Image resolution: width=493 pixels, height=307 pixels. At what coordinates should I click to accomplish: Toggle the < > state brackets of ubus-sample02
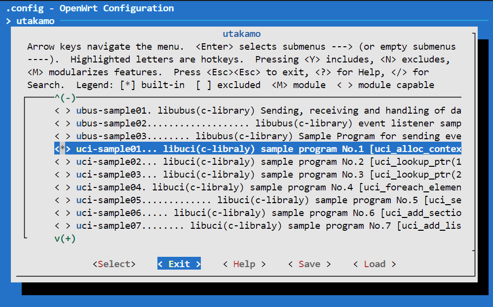pos(63,123)
